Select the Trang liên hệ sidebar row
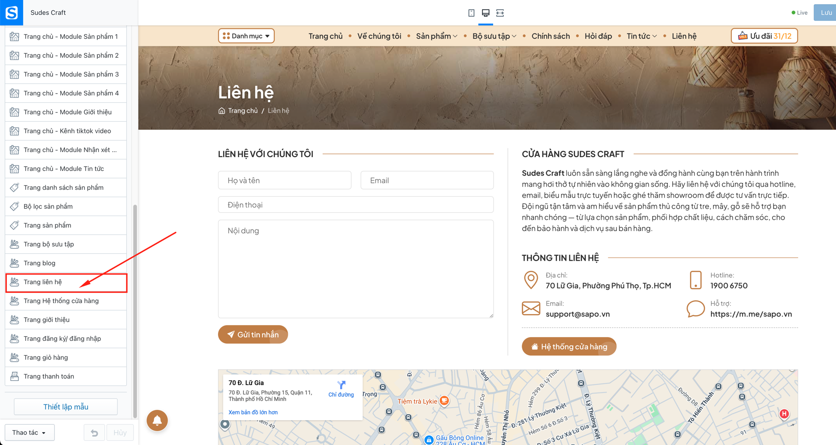836x445 pixels. [66, 282]
